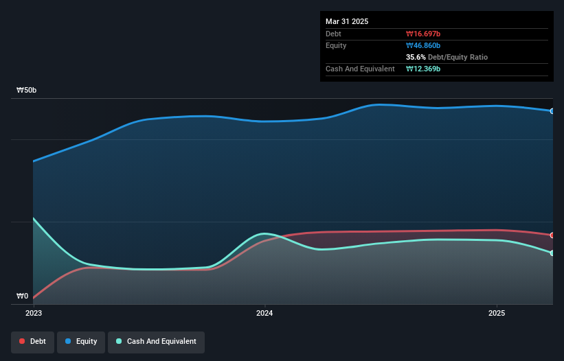Click the teal Cash And Equivalent legend dot
564x361 pixels.
point(119,341)
